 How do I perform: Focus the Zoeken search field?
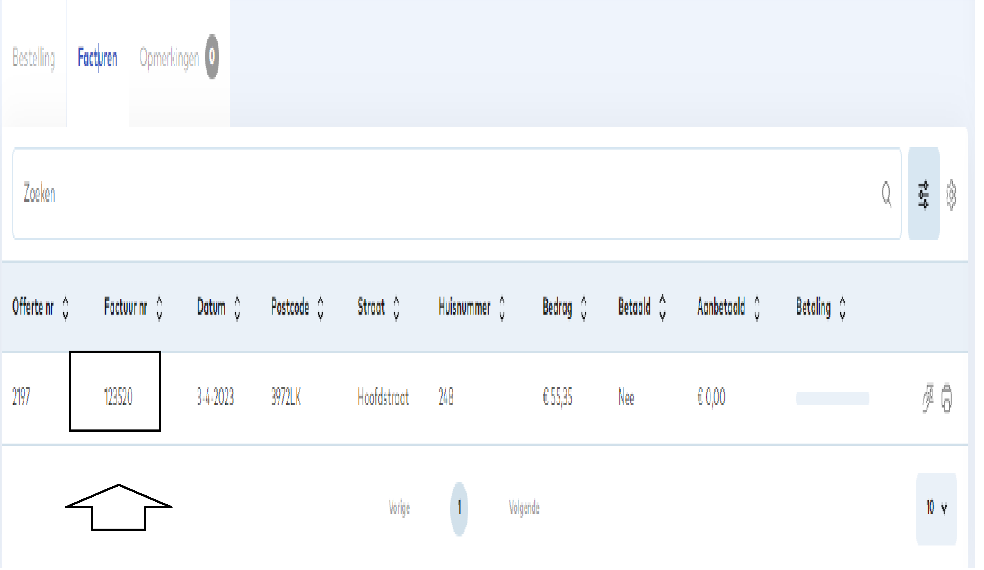click(x=430, y=193)
